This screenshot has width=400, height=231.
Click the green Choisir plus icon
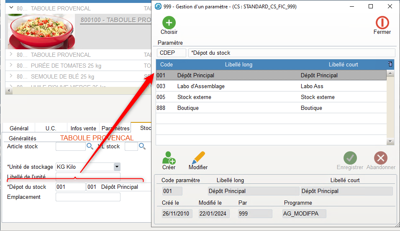pyautogui.click(x=169, y=23)
